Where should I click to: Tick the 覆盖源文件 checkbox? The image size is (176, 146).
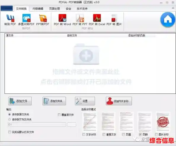tap(59, 115)
